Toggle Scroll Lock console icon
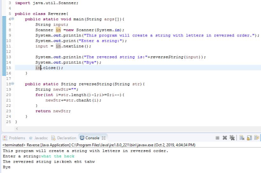Screen dimensions: 261x173 click(249, 138)
